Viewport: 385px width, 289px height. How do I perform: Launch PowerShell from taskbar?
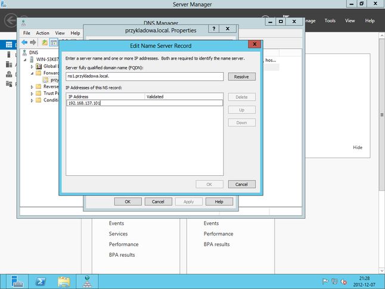click(41, 281)
